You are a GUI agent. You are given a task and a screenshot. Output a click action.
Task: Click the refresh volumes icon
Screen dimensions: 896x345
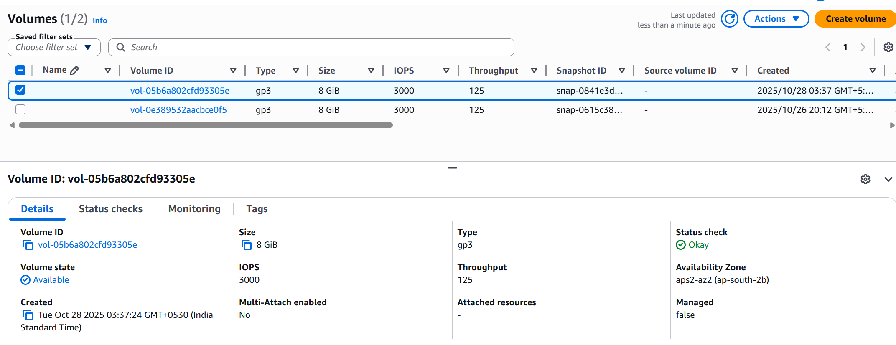729,19
